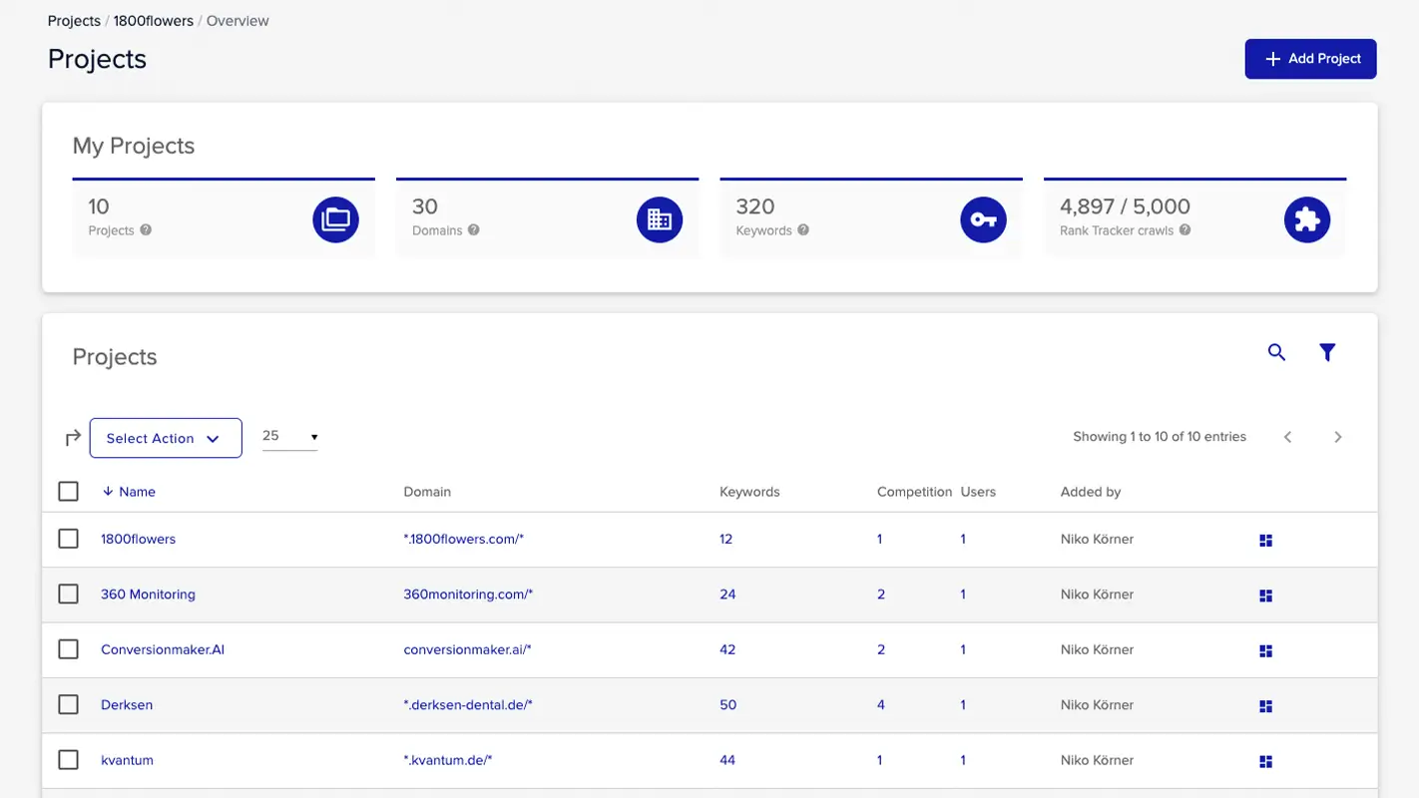Open the Projects breadcrumb link
Viewport: 1419px width, 798px height.
(74, 20)
